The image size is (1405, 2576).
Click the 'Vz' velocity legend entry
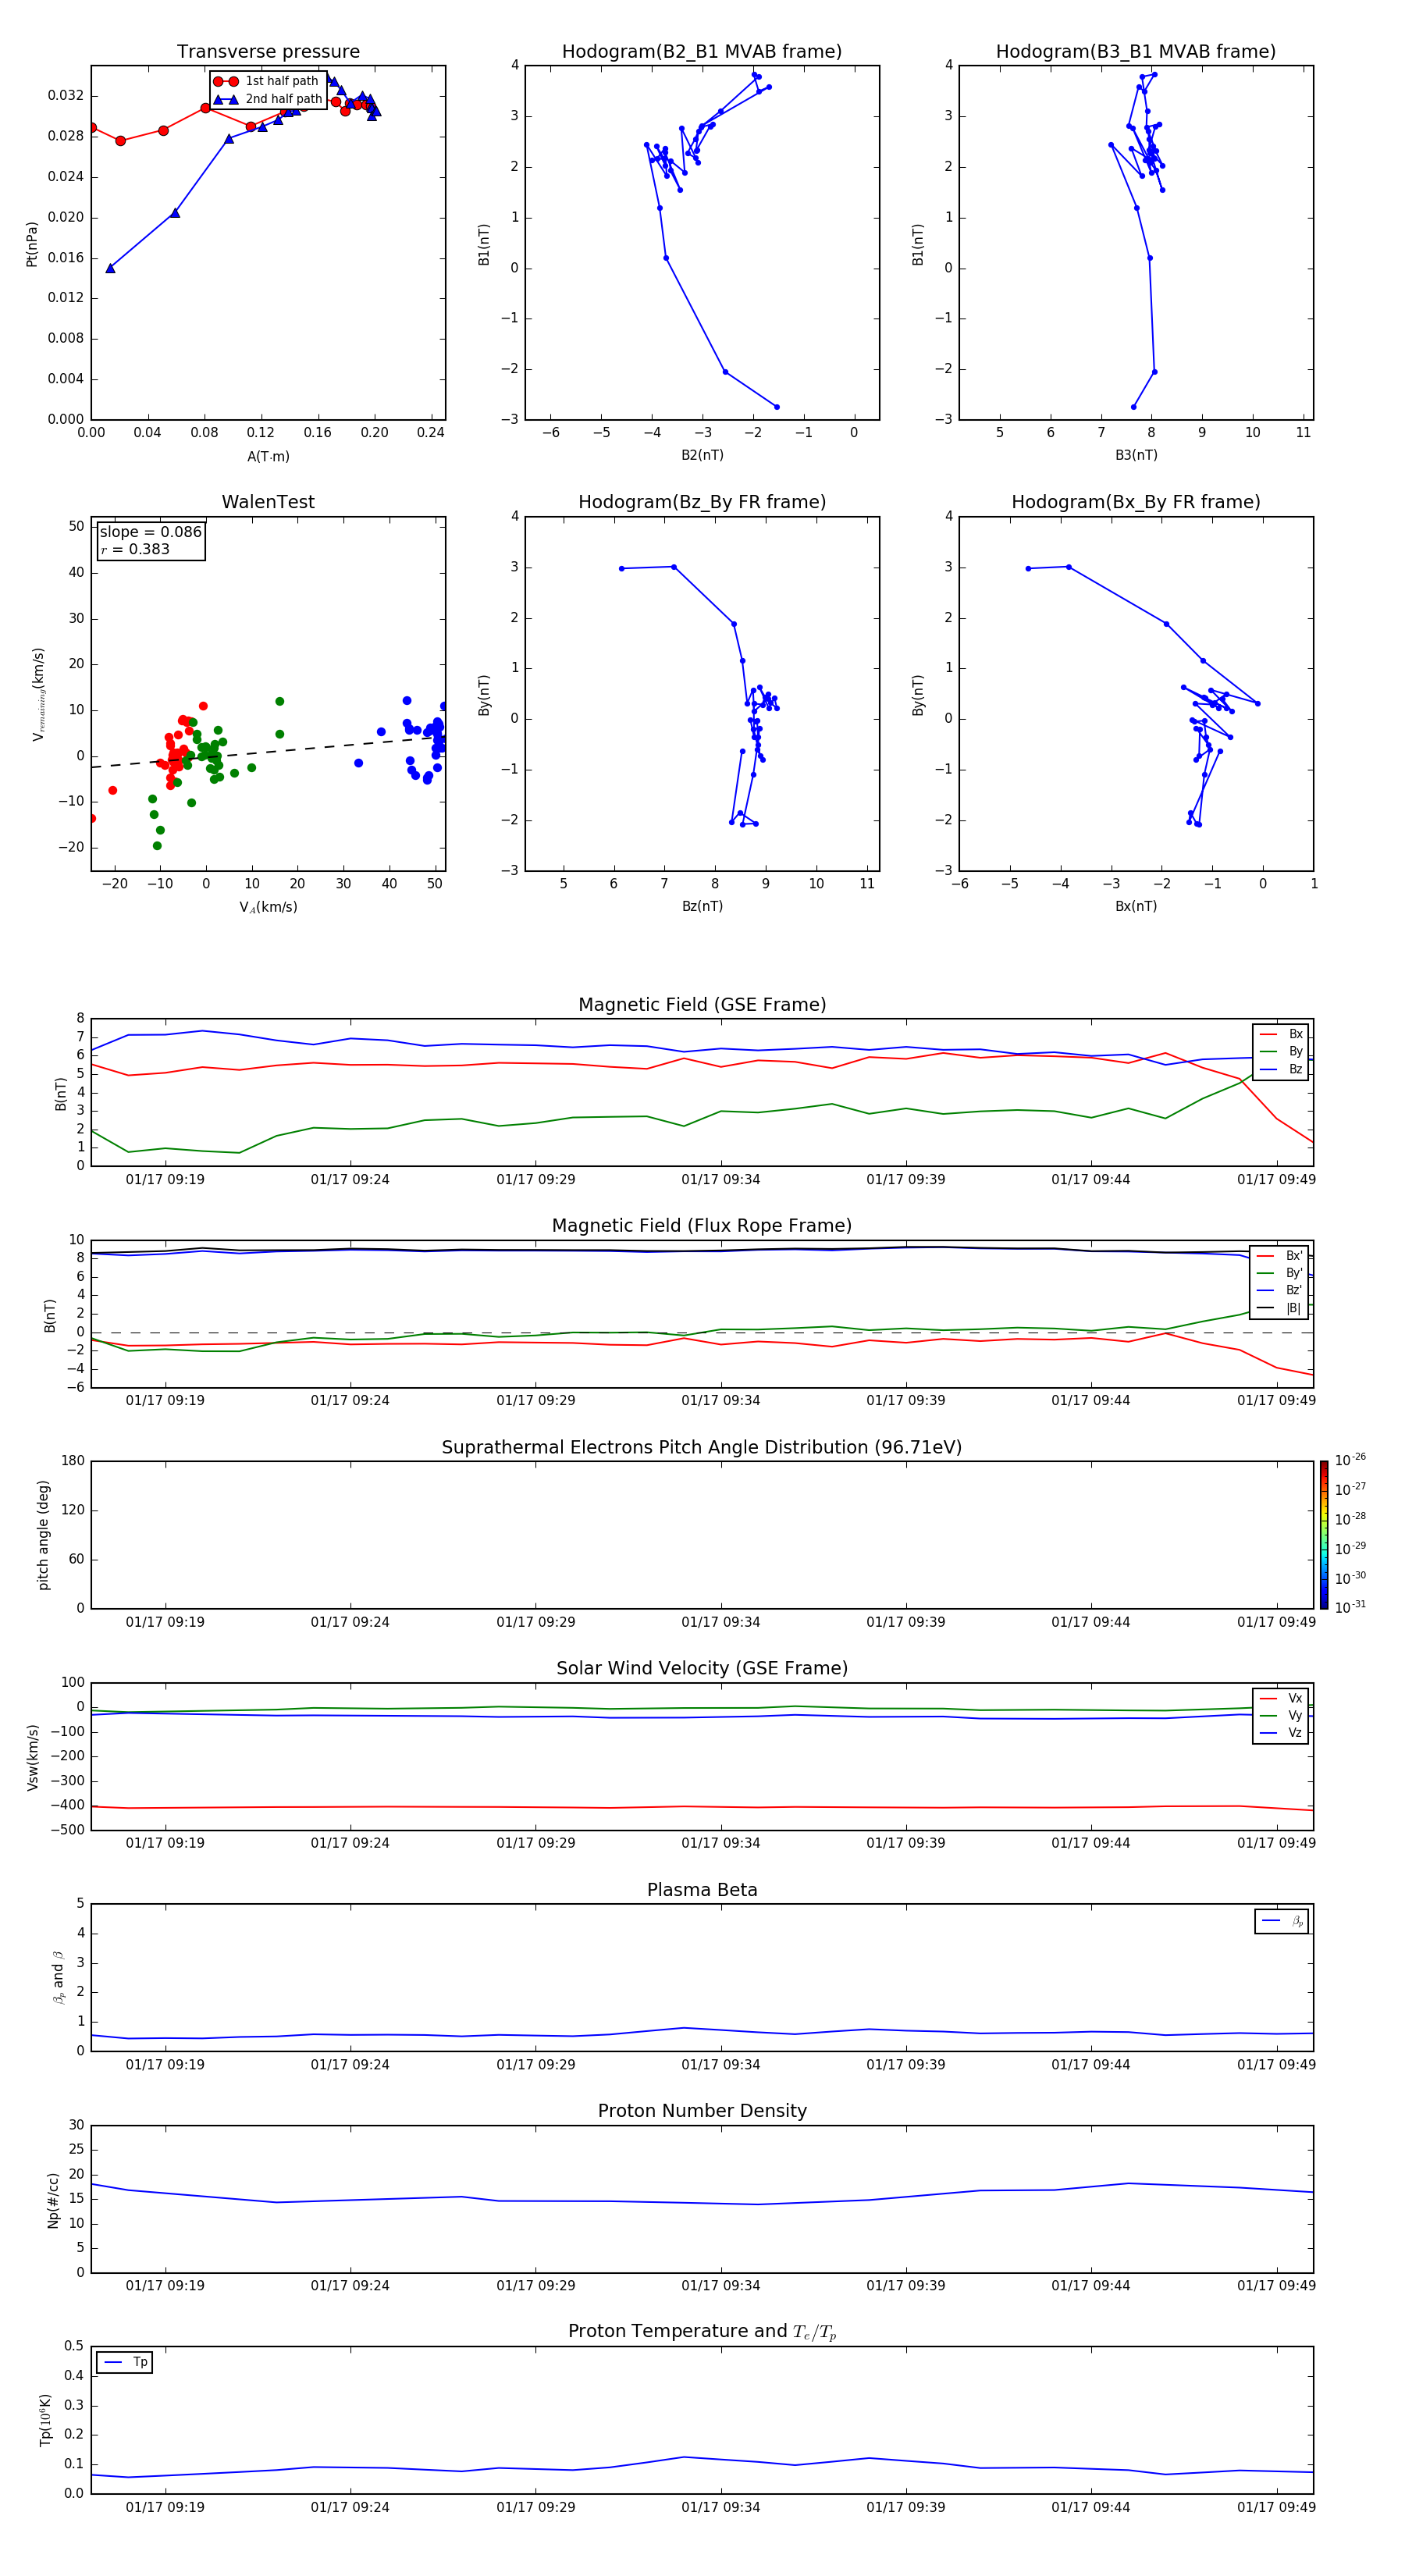click(1281, 1733)
